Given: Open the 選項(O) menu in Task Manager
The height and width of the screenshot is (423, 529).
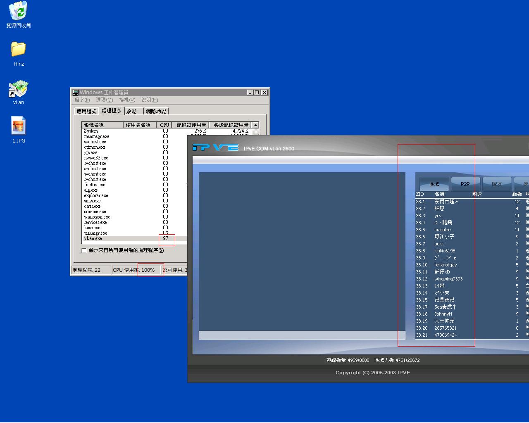Looking at the screenshot, I should [x=104, y=100].
